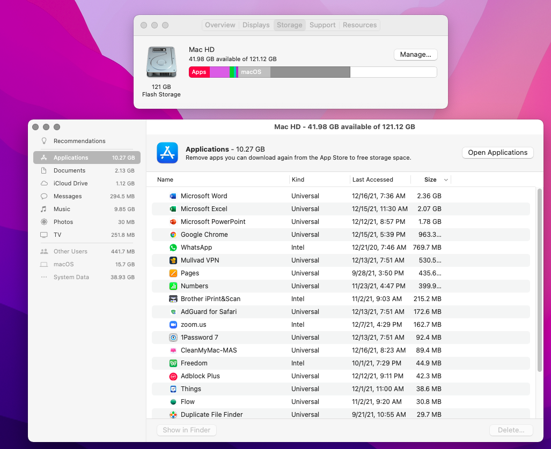Click the iCloud Drive cloud icon
551x449 pixels.
44,183
